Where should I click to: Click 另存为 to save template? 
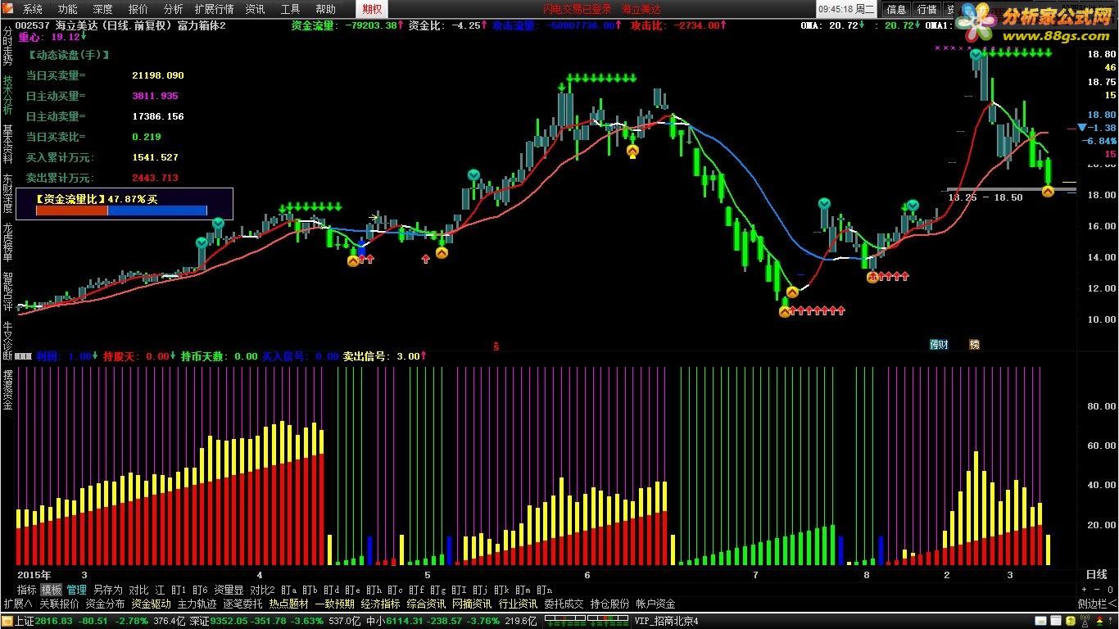[107, 590]
